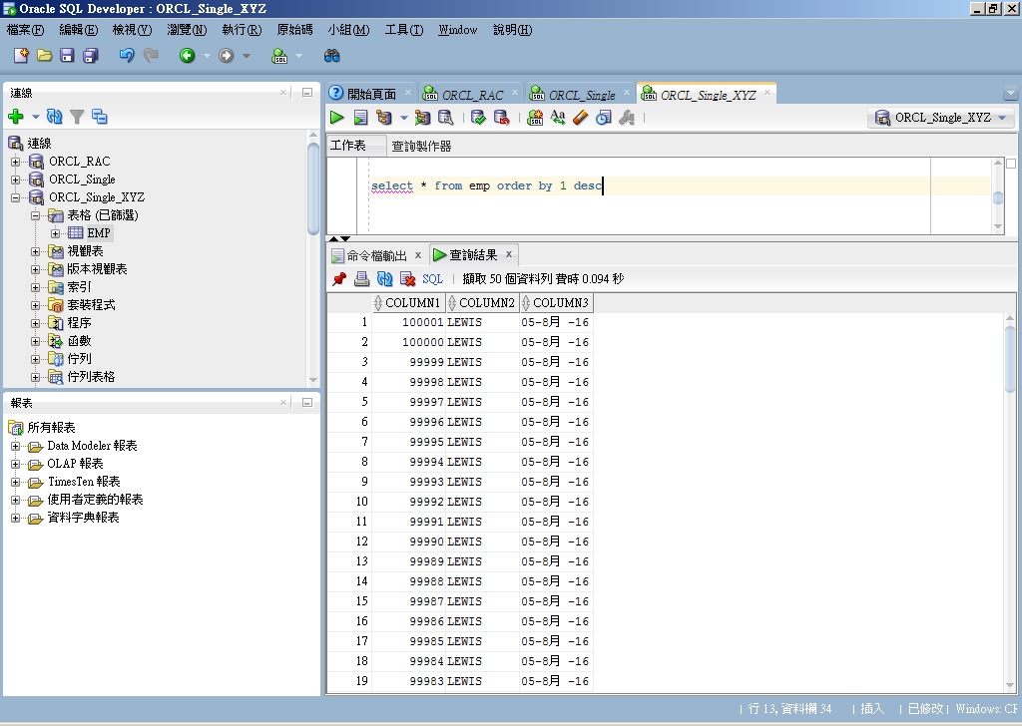Click the binoculars Find DB Object icon

point(331,56)
